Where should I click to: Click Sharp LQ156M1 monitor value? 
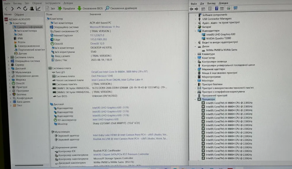point(116,123)
